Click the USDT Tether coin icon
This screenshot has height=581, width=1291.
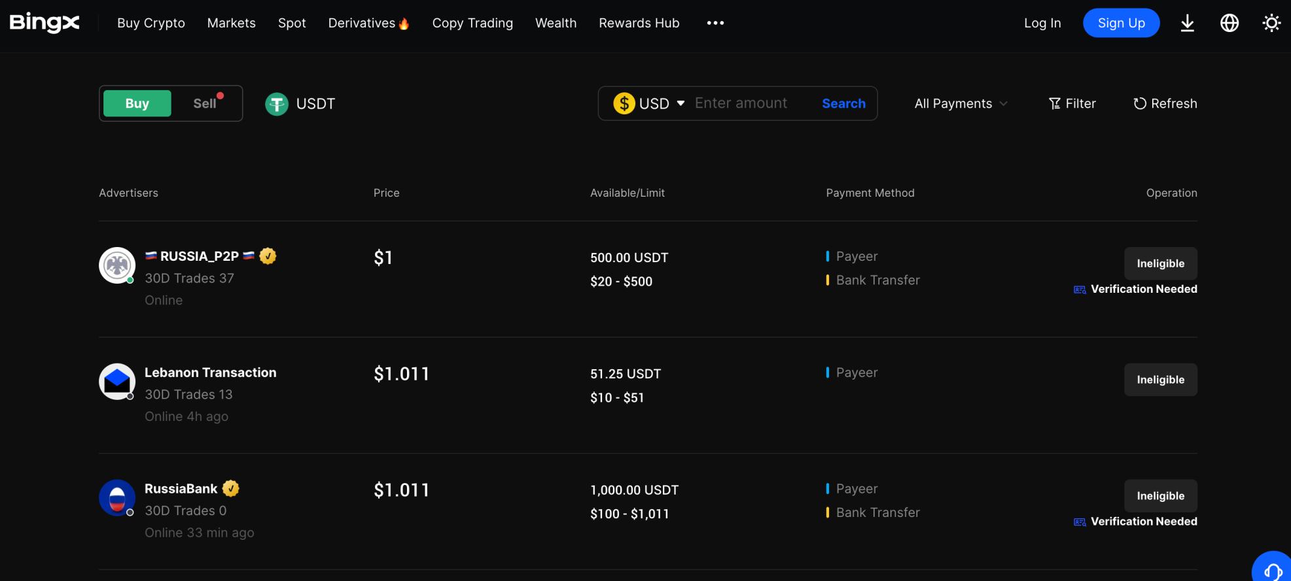(x=277, y=104)
